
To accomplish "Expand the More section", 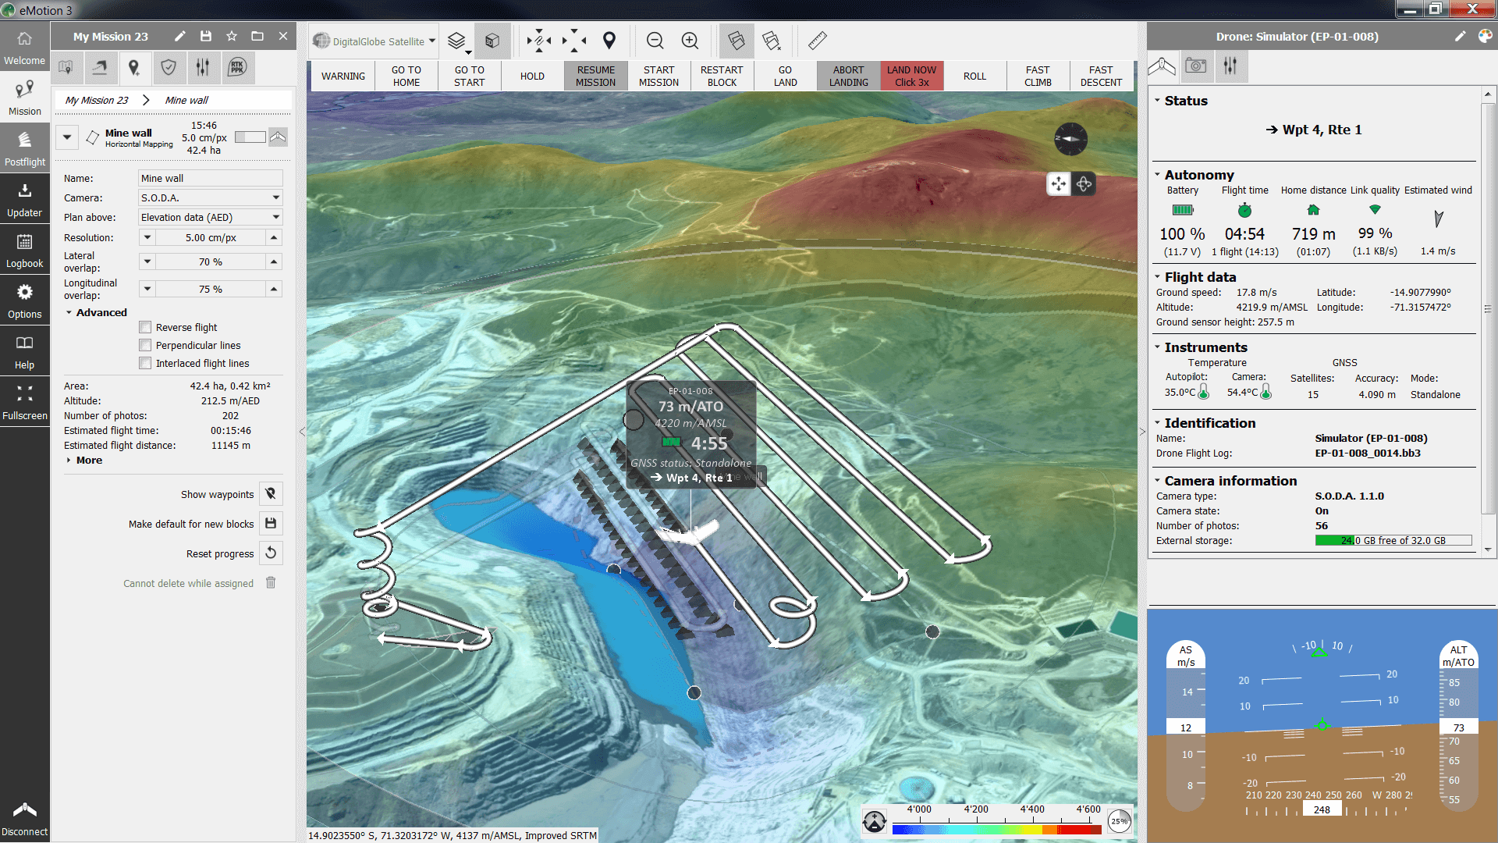I will click(88, 461).
